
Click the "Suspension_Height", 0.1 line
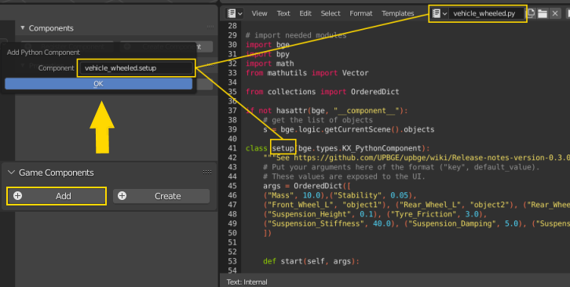(x=375, y=215)
